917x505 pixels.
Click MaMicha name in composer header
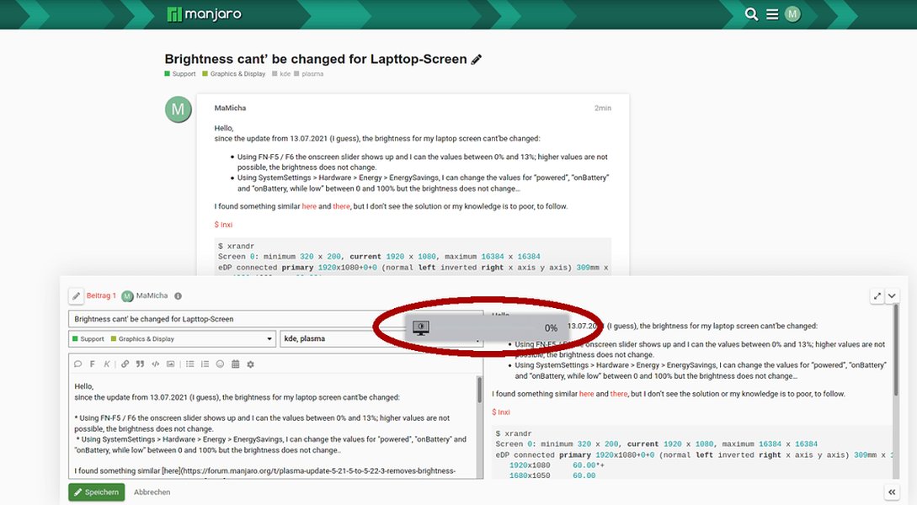152,295
